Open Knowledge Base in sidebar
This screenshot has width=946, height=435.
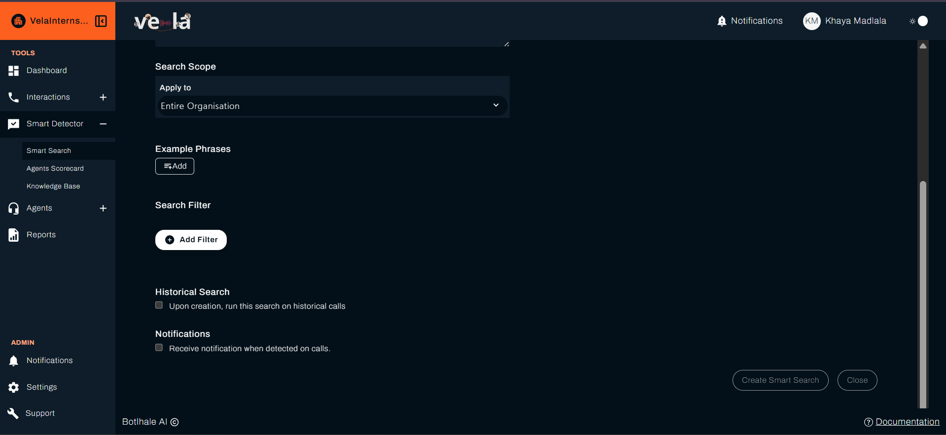(53, 186)
